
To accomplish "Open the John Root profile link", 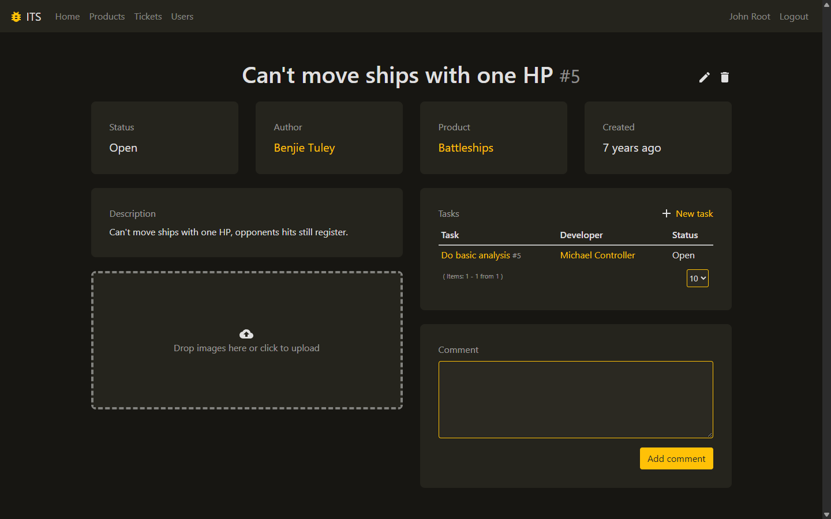I will pyautogui.click(x=750, y=16).
